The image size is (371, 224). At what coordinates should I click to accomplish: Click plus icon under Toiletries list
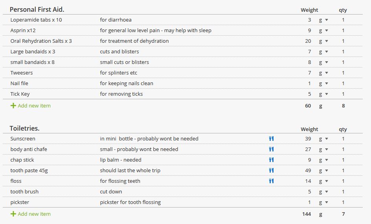point(13,214)
